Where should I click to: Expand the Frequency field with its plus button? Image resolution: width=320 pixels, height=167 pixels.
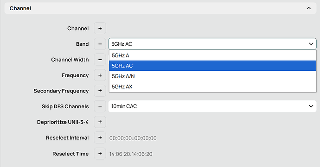(100, 75)
